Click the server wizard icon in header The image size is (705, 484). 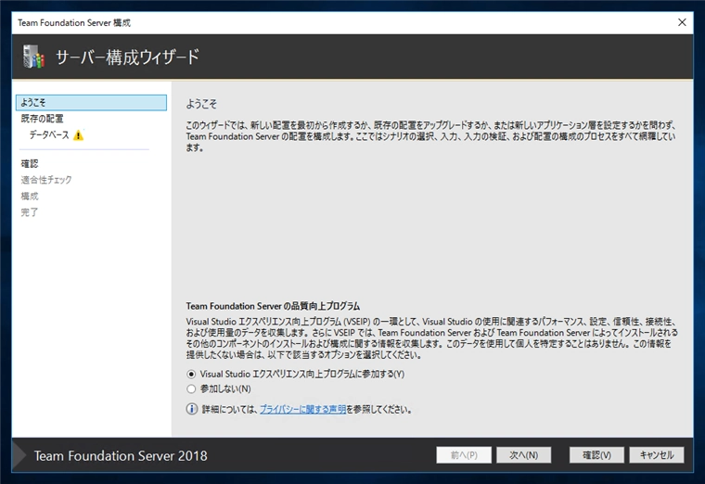click(x=33, y=57)
